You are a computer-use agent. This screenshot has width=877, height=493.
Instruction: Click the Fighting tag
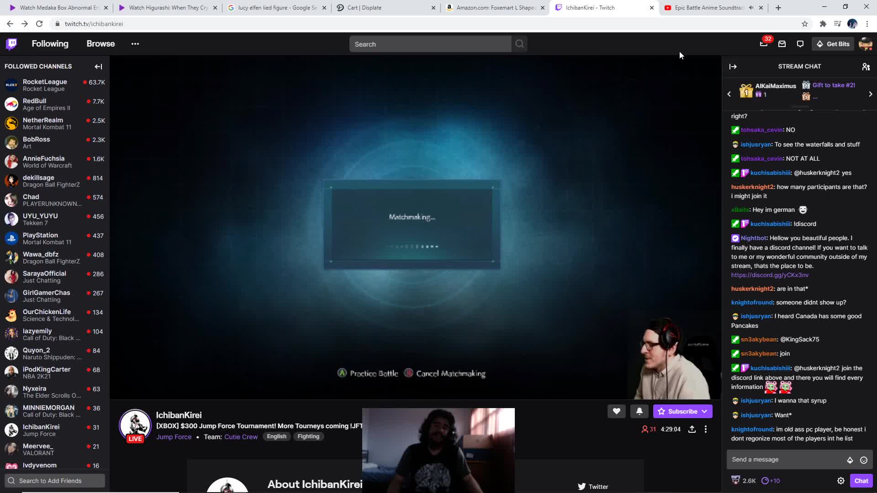pyautogui.click(x=308, y=436)
